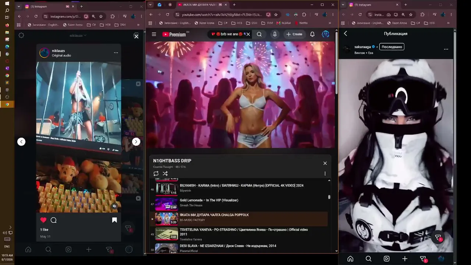Close the niklauzs post overlay with the X
The image size is (471, 265).
pos(136,36)
